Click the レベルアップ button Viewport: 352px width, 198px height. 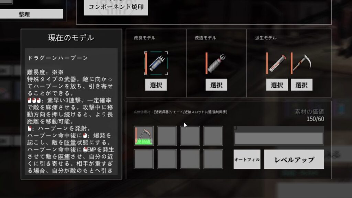point(294,159)
